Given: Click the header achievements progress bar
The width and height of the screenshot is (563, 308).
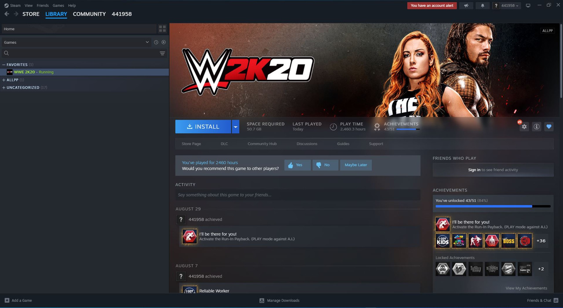Looking at the screenshot, I should [408, 129].
